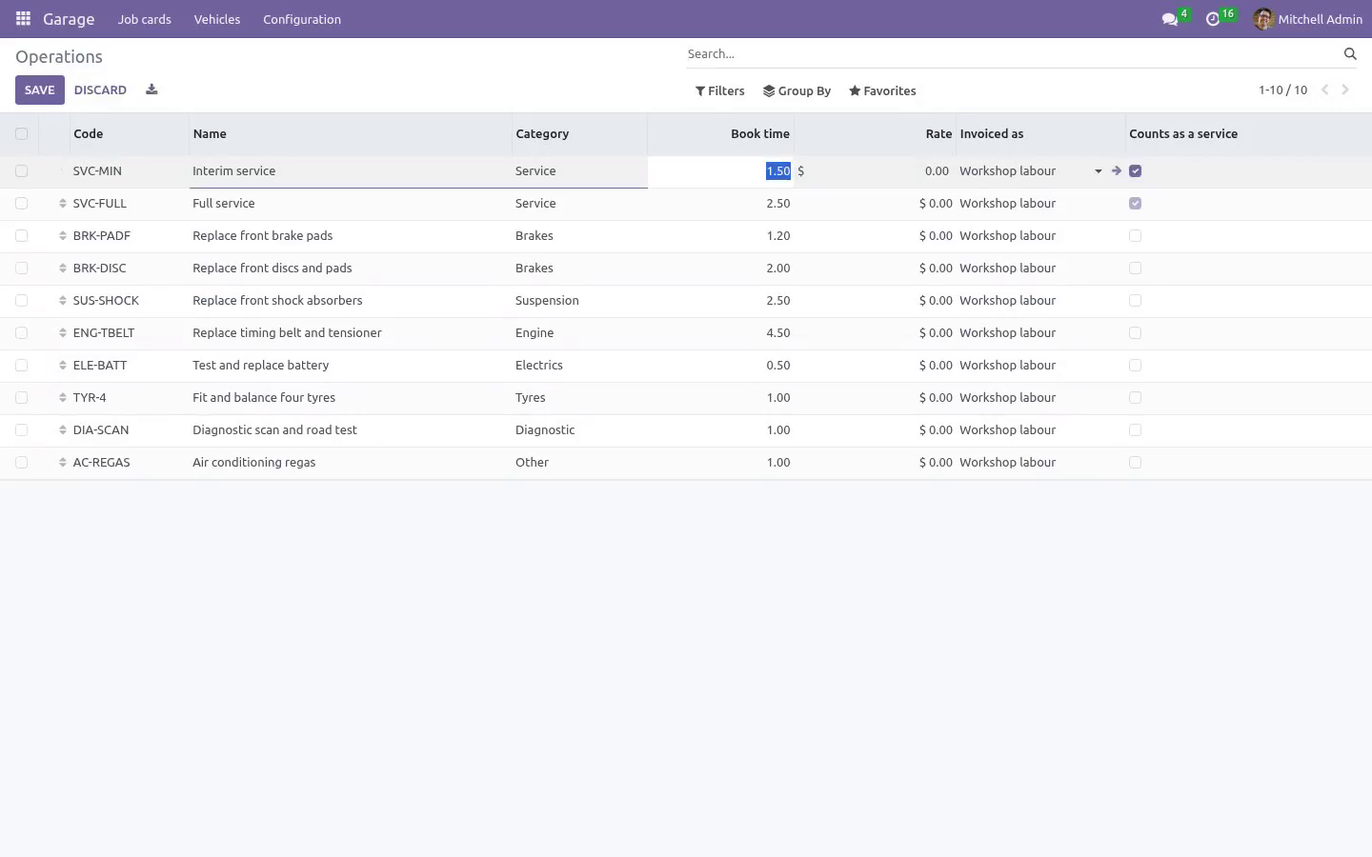Enable Counts as a service for ELE-BATT
The image size is (1372, 857).
[x=1135, y=366]
